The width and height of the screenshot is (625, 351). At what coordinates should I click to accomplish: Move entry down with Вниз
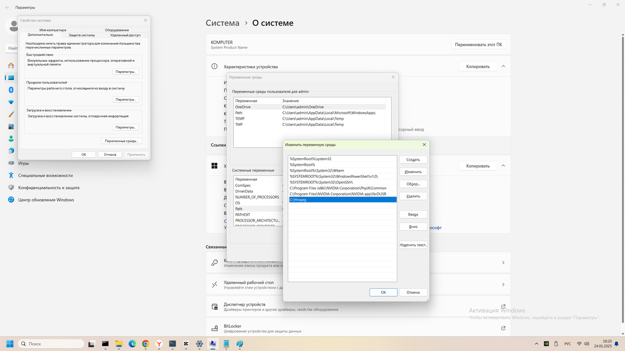pos(413,227)
